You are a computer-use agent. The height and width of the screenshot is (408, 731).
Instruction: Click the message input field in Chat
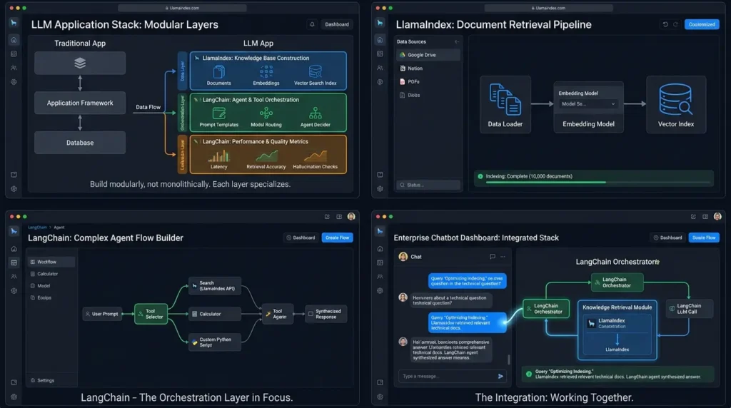pyautogui.click(x=448, y=376)
